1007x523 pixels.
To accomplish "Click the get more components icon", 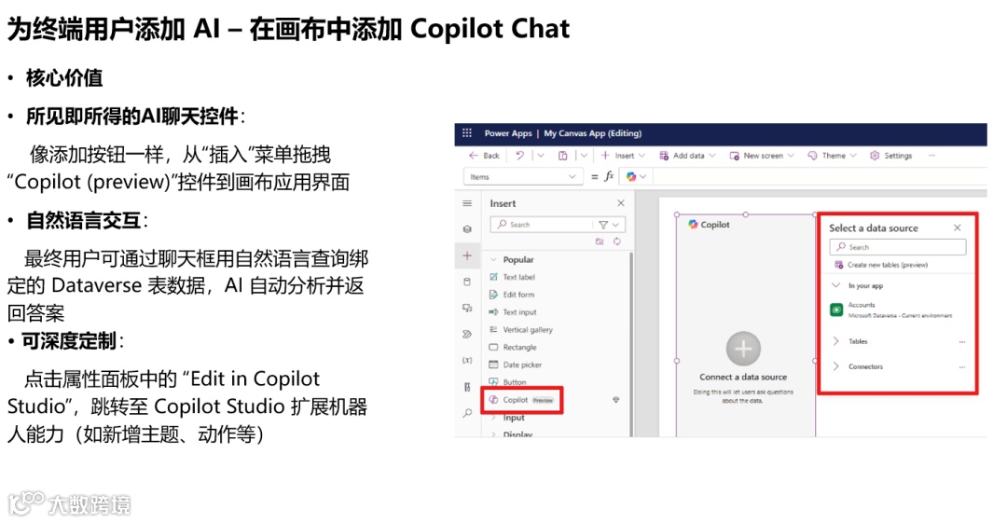I will point(600,241).
